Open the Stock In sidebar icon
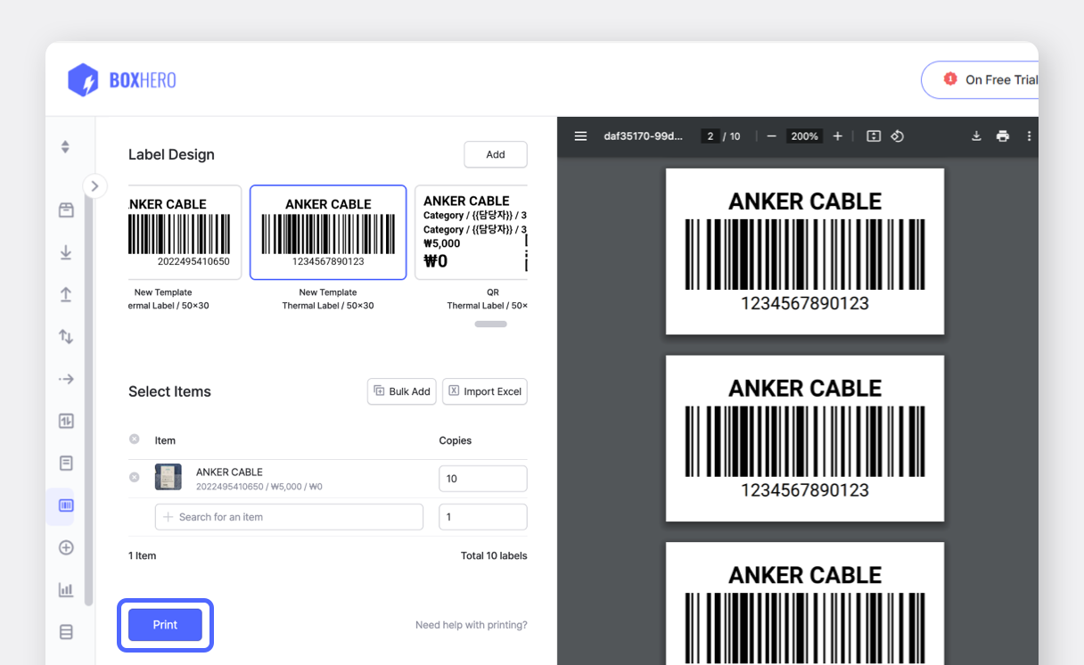 click(66, 253)
